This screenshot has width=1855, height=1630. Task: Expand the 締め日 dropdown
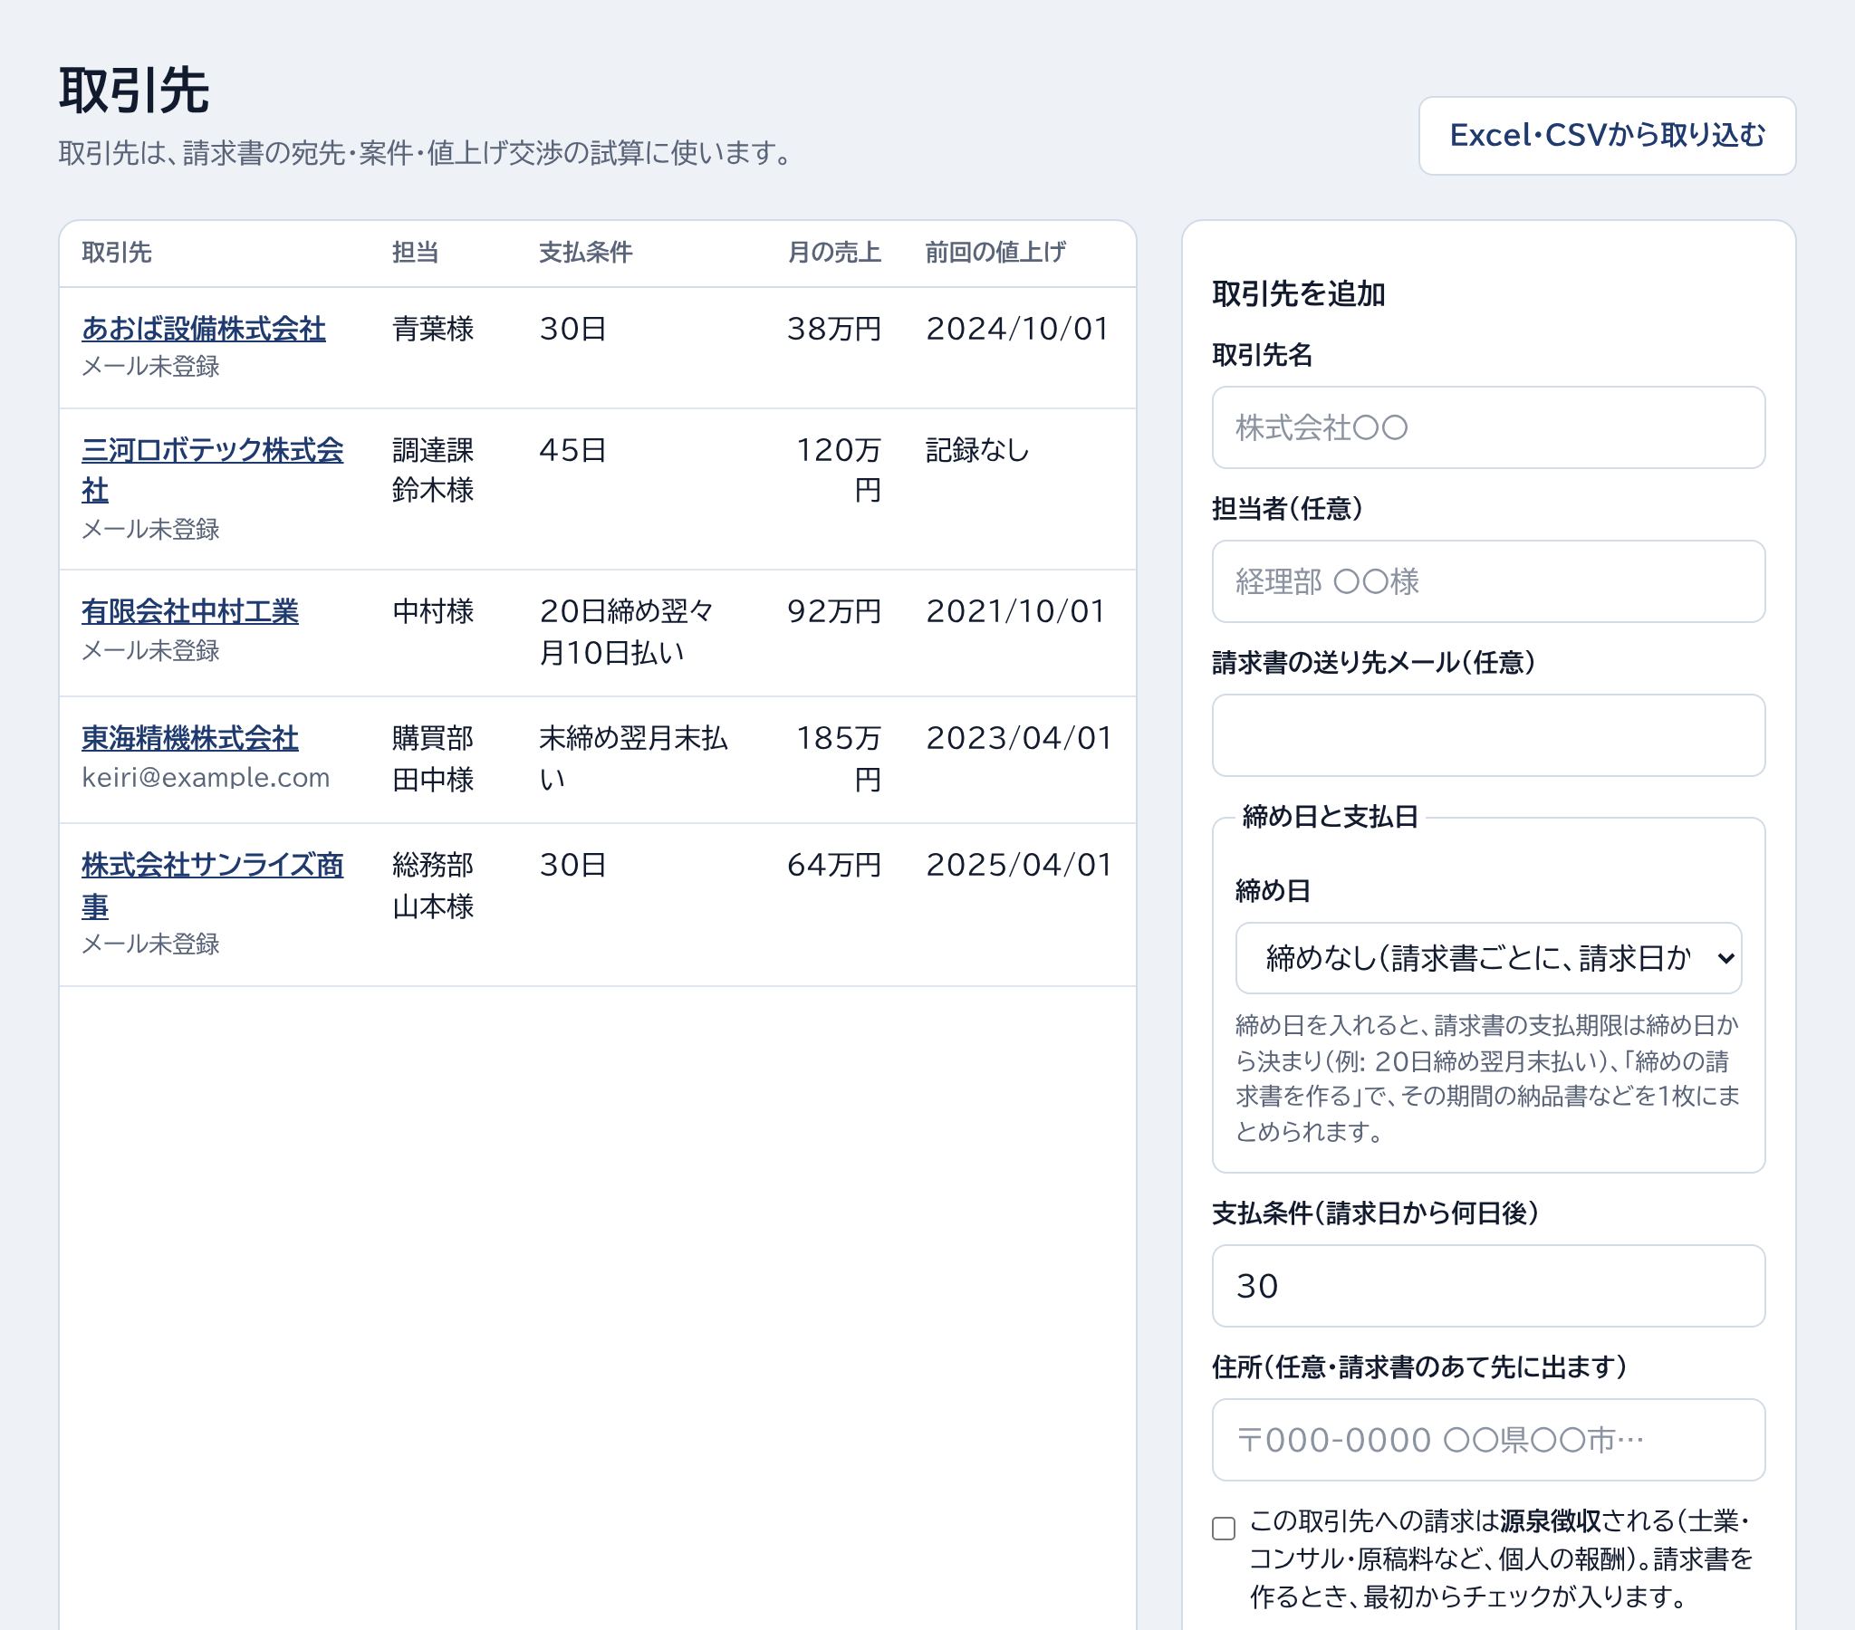pyautogui.click(x=1487, y=957)
